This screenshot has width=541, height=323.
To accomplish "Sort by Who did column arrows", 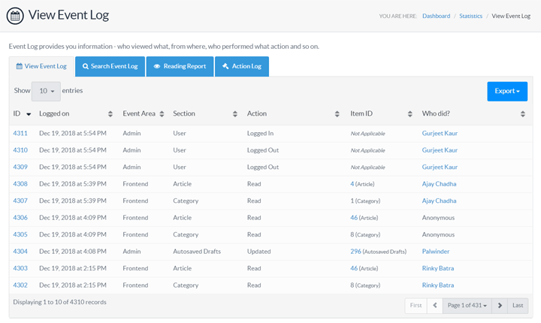I will click(x=522, y=114).
